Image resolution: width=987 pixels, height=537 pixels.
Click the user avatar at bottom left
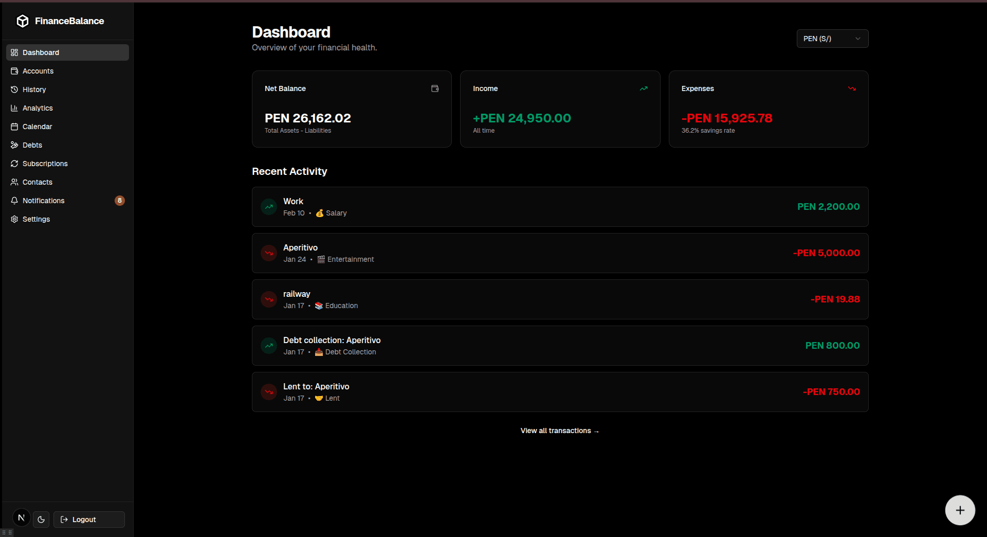[21, 517]
